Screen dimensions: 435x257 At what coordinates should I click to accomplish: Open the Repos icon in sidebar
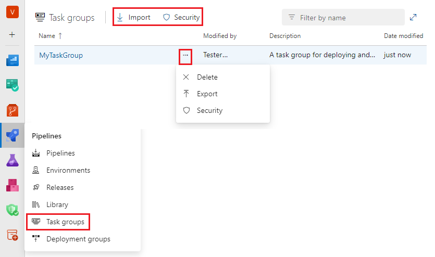click(x=12, y=110)
